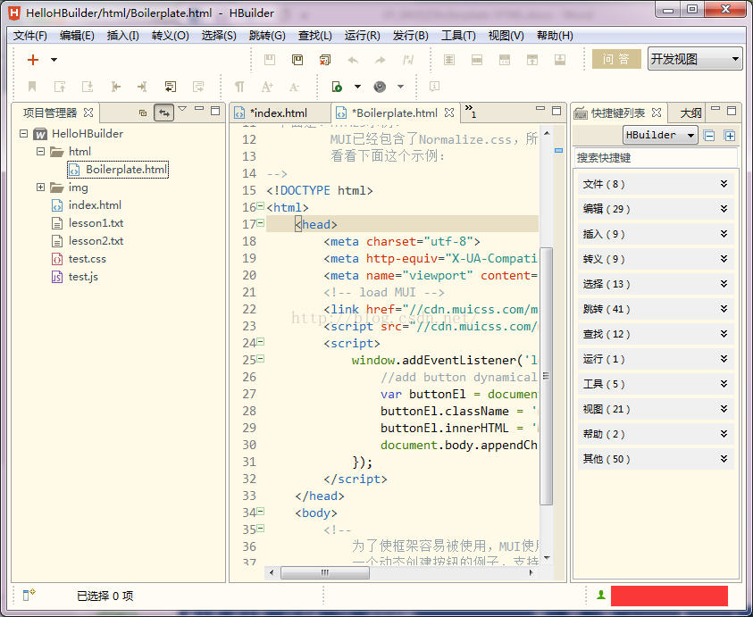Switch to the *index.html editor tab
Screen dimensions: 753x617
tap(279, 113)
